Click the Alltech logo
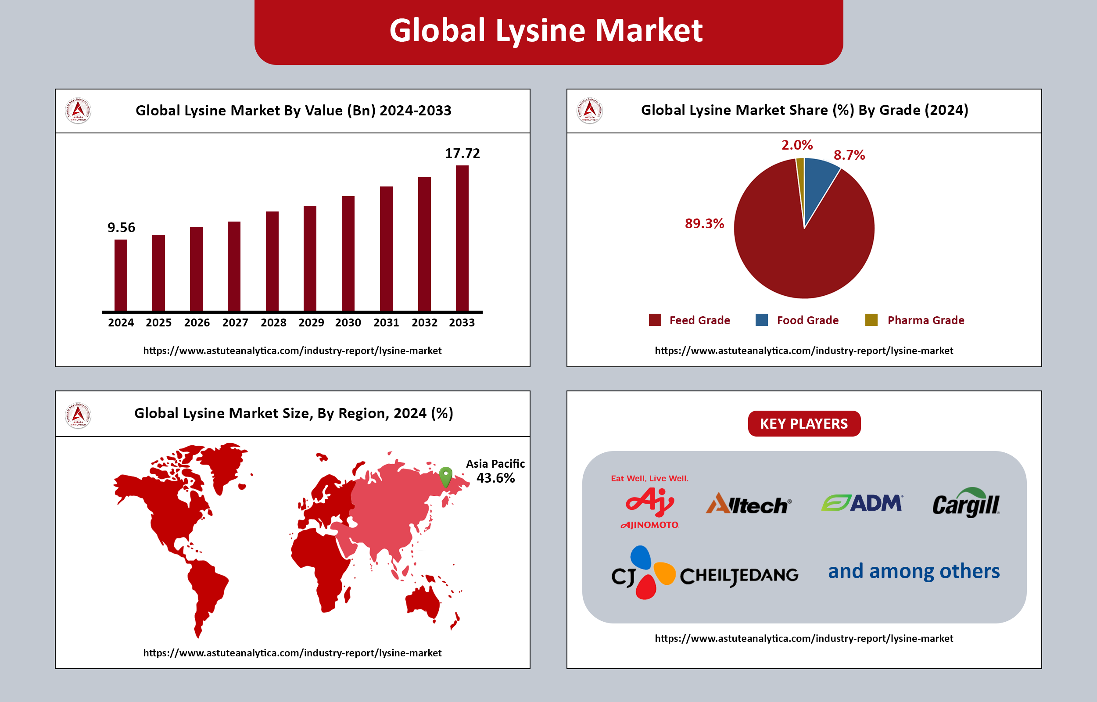The image size is (1097, 702). click(748, 503)
